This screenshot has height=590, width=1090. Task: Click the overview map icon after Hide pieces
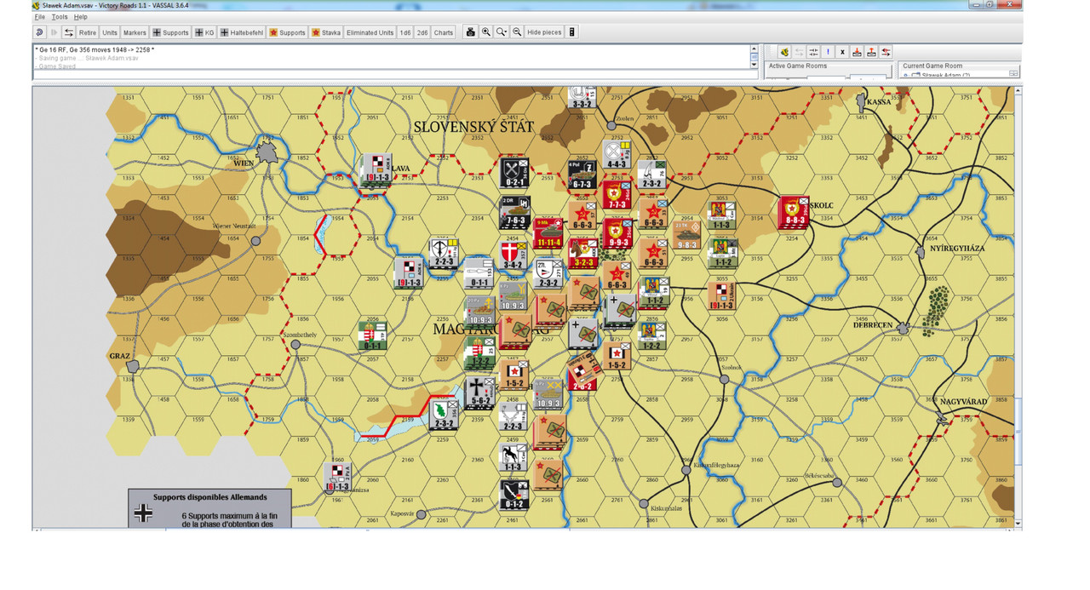point(572,32)
